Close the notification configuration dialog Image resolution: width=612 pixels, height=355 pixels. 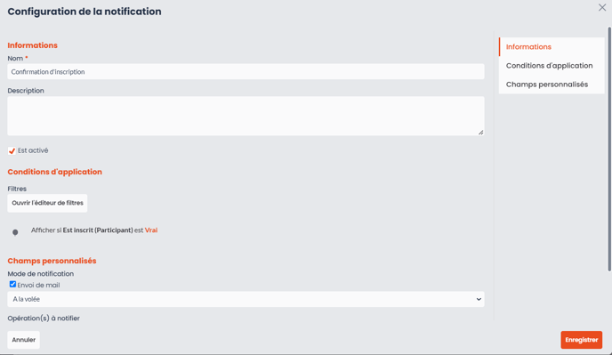pyautogui.click(x=602, y=7)
